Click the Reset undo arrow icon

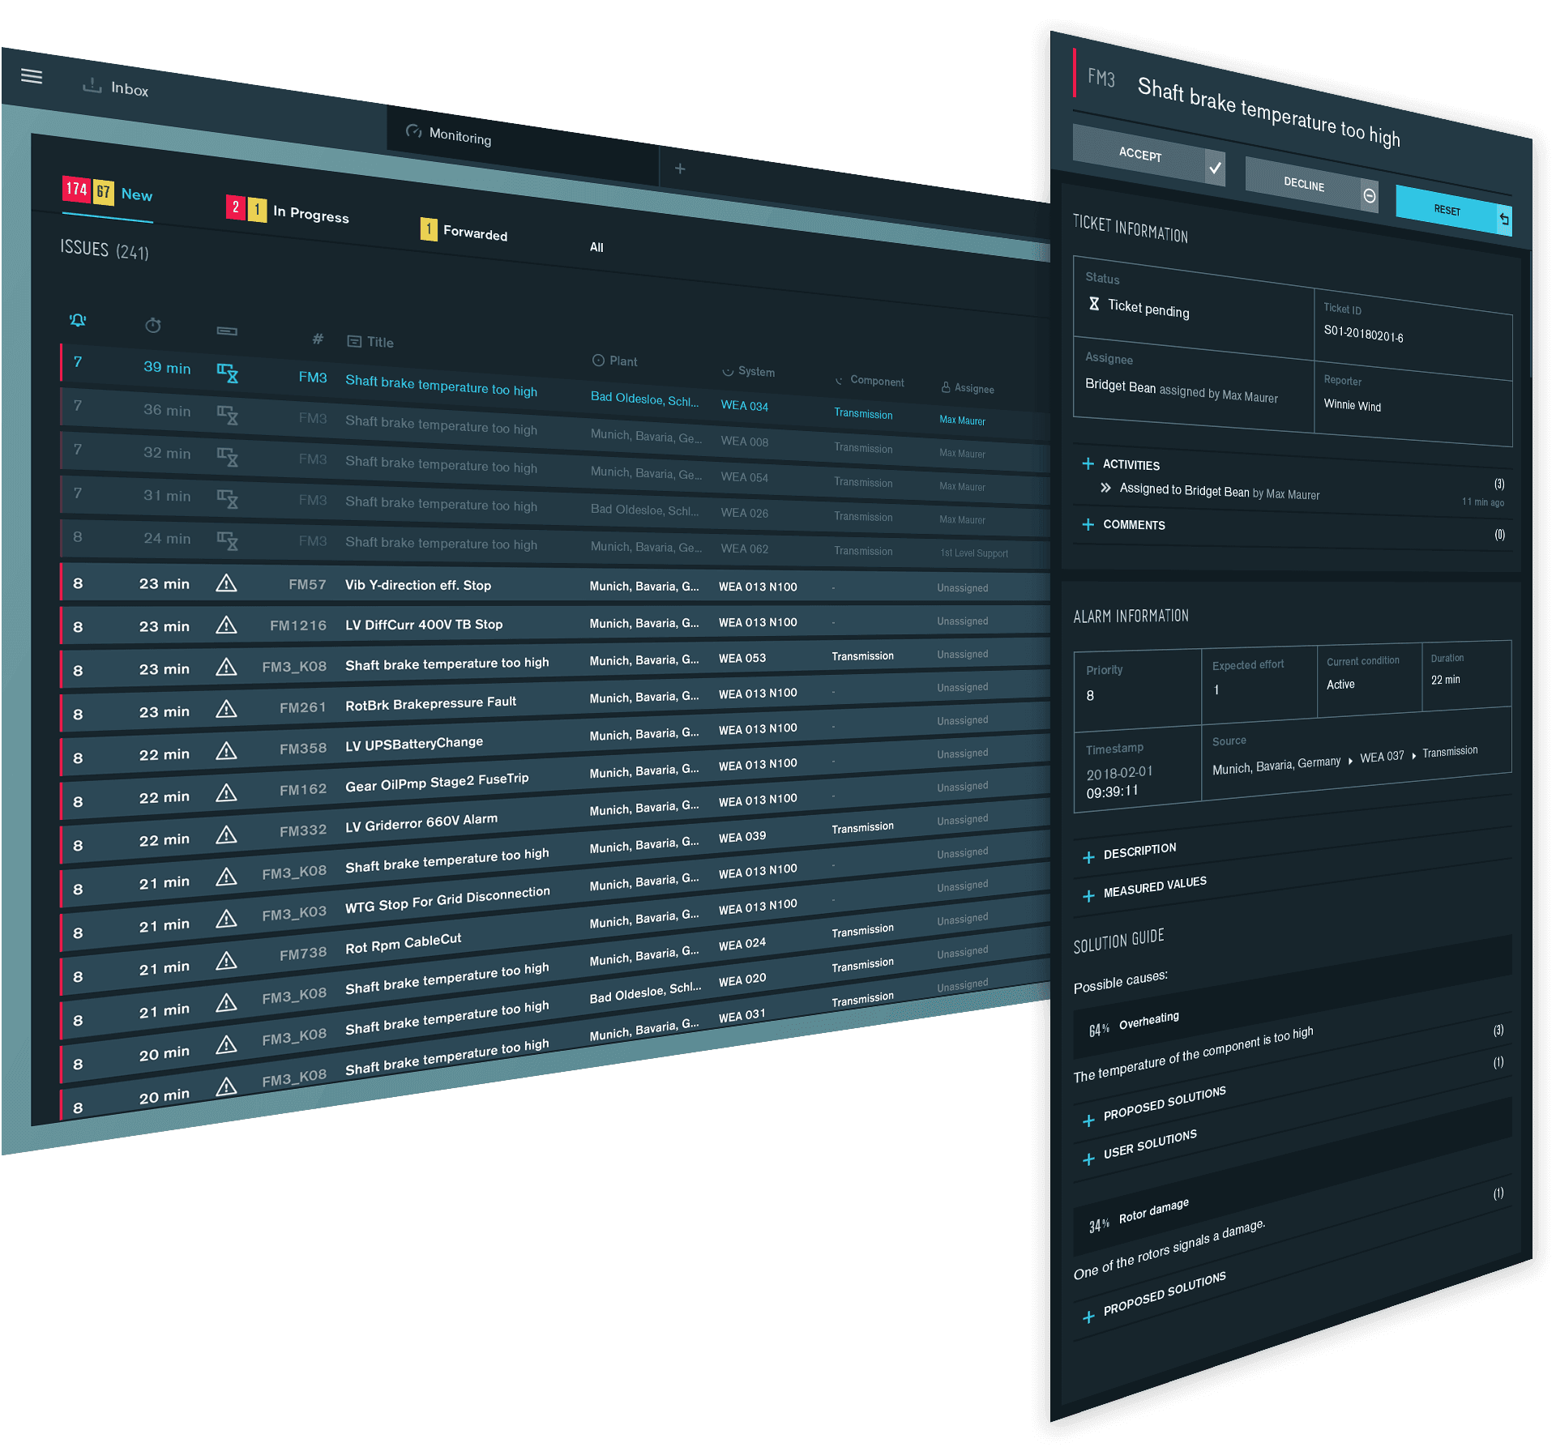1503,219
